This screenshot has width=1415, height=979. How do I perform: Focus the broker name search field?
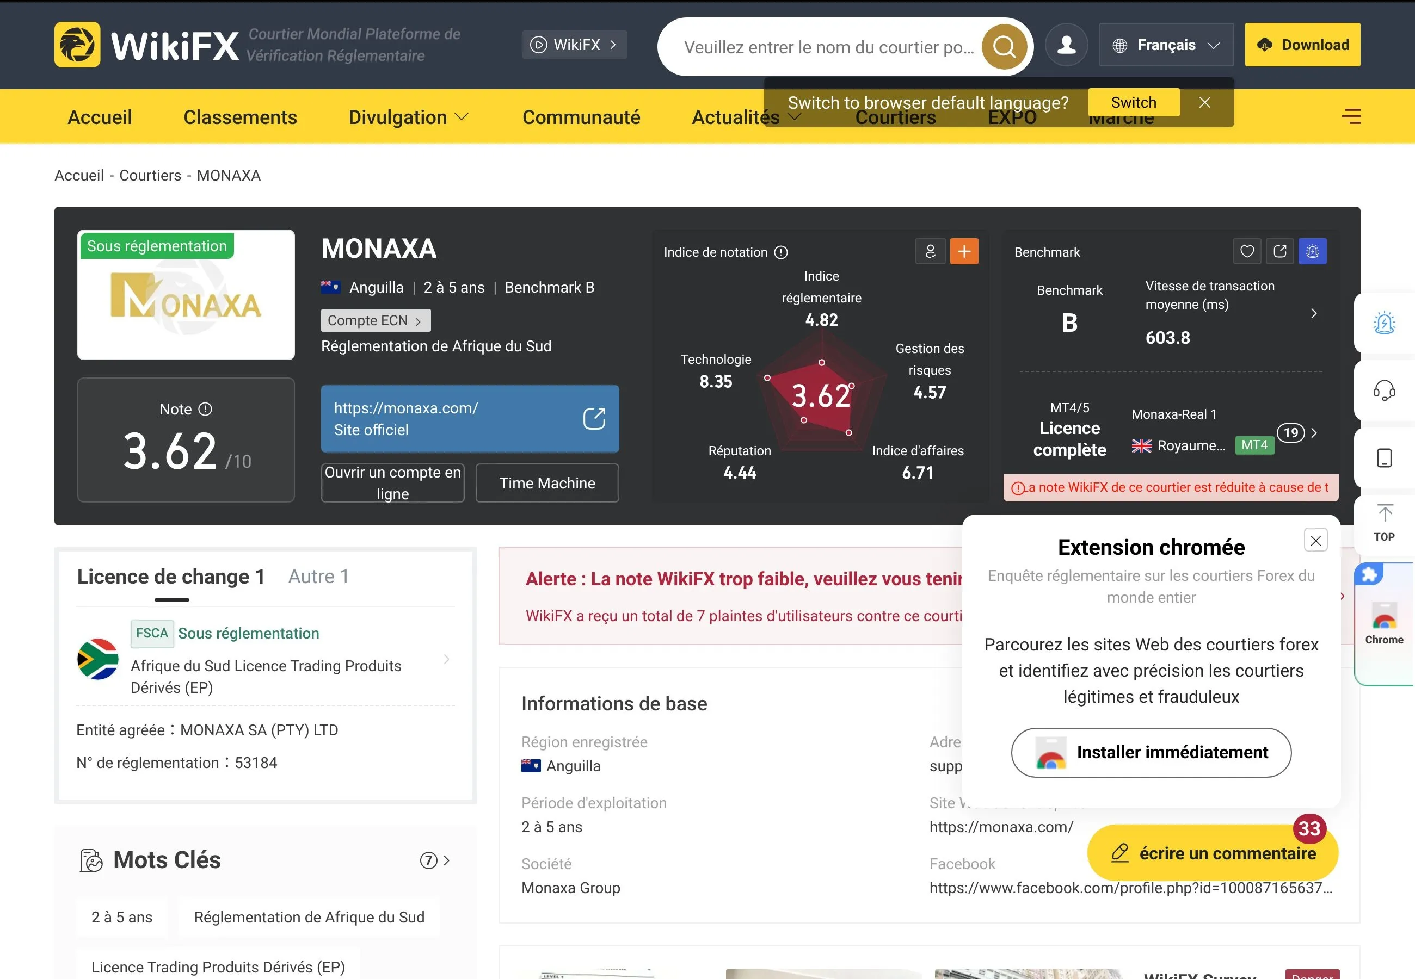(828, 47)
